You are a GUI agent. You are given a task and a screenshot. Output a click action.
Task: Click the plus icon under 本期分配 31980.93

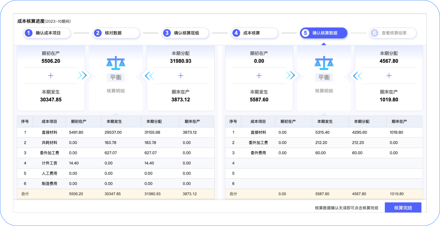[181, 76]
